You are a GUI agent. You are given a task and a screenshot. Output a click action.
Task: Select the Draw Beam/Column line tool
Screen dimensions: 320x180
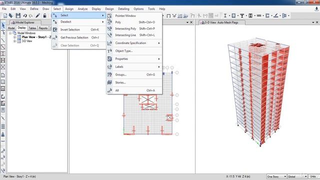point(3,40)
